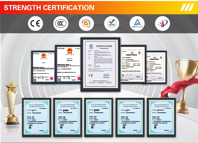Select the TUVRheinland logo
This screenshot has width=198, height=143.
point(137,23)
